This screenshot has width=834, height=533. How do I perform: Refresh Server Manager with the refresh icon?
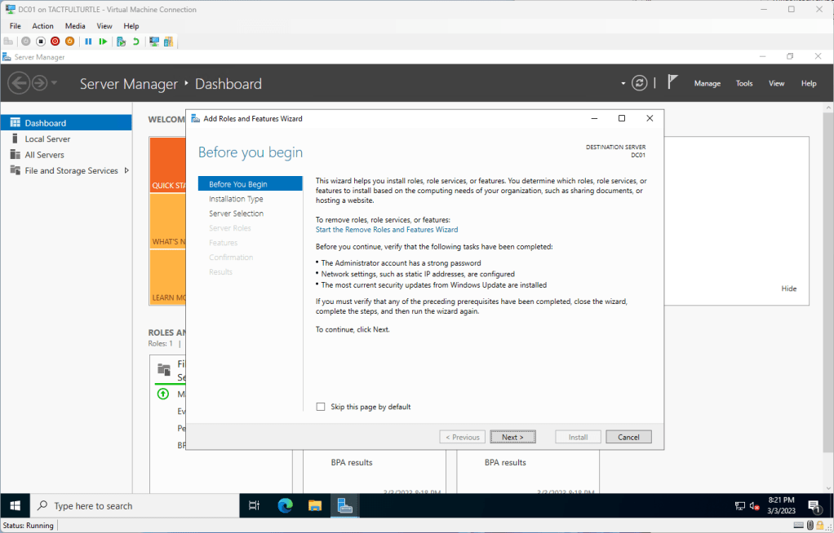click(x=640, y=83)
